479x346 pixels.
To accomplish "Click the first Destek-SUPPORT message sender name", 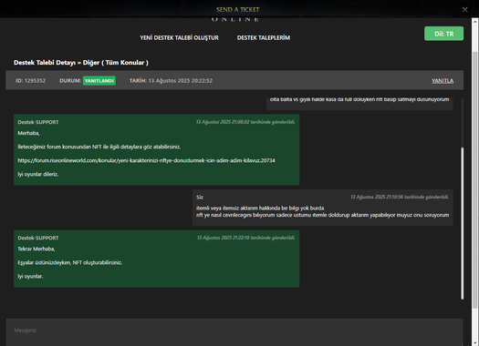I will 38,122.
